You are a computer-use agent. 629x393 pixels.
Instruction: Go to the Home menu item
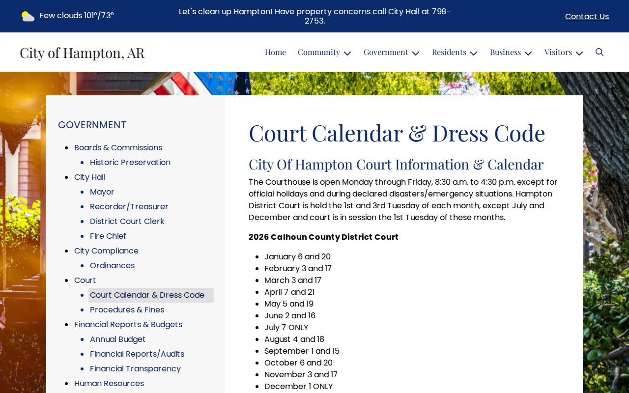pyautogui.click(x=275, y=52)
